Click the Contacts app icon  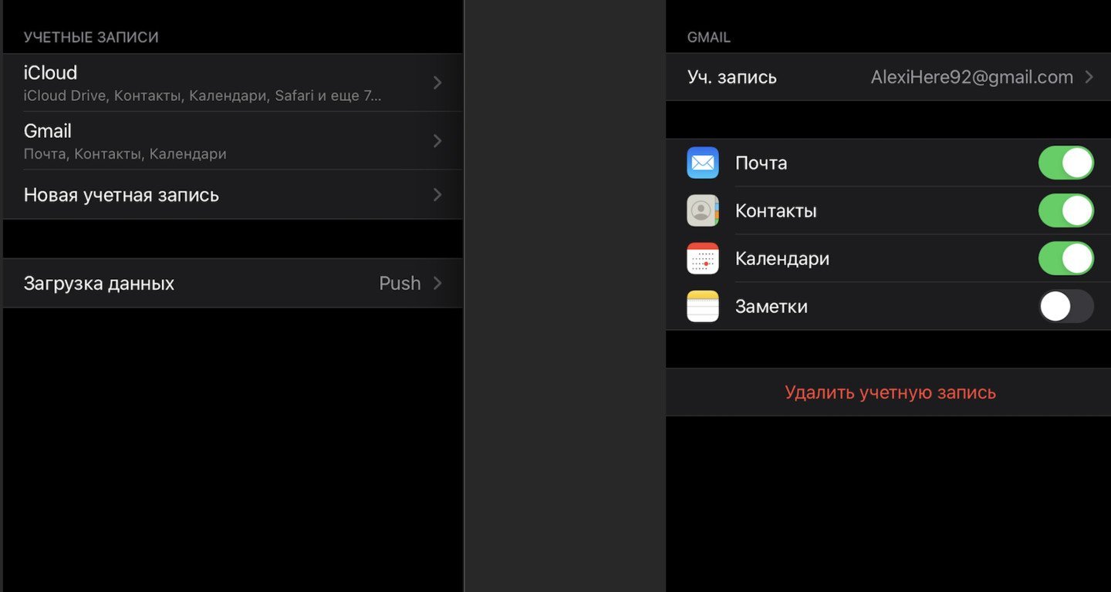702,210
